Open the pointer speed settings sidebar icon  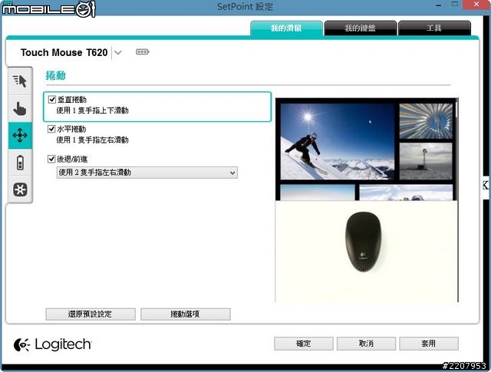pyautogui.click(x=20, y=81)
